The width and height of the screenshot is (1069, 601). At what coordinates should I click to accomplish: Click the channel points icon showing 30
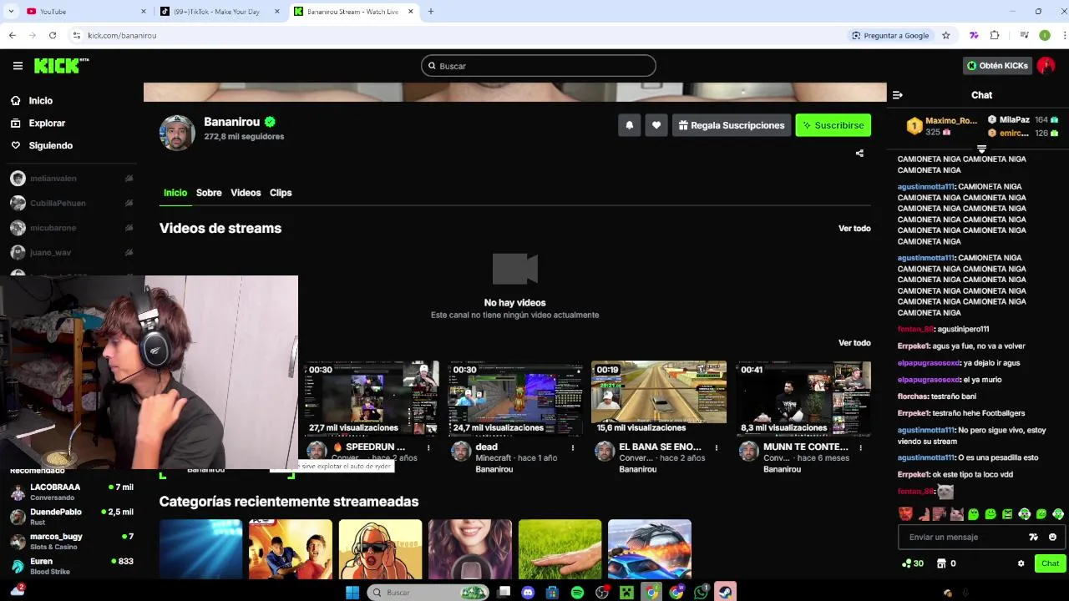point(912,563)
